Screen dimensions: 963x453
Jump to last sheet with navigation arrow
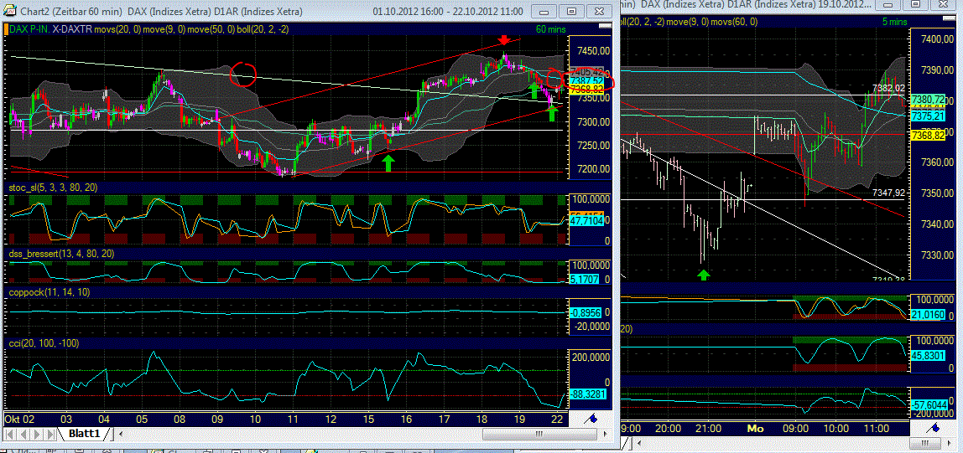point(49,434)
